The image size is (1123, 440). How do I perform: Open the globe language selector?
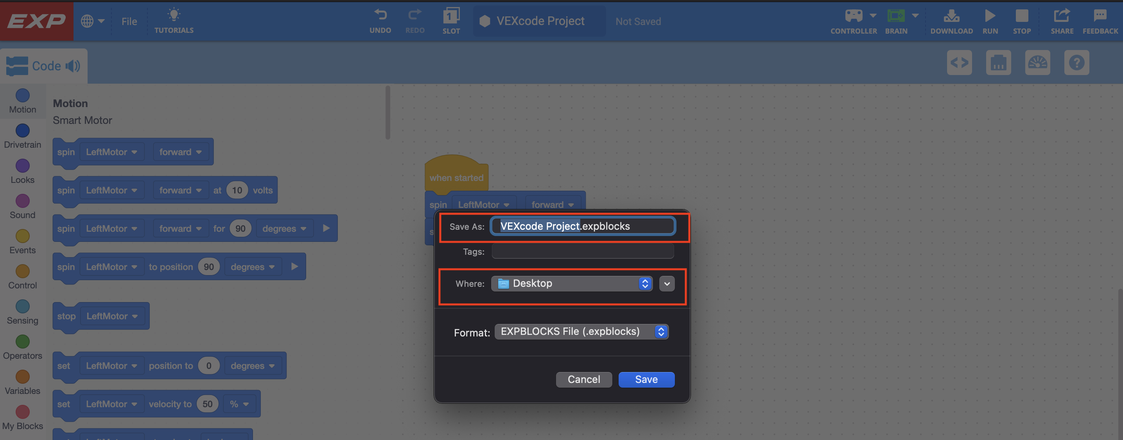point(92,21)
